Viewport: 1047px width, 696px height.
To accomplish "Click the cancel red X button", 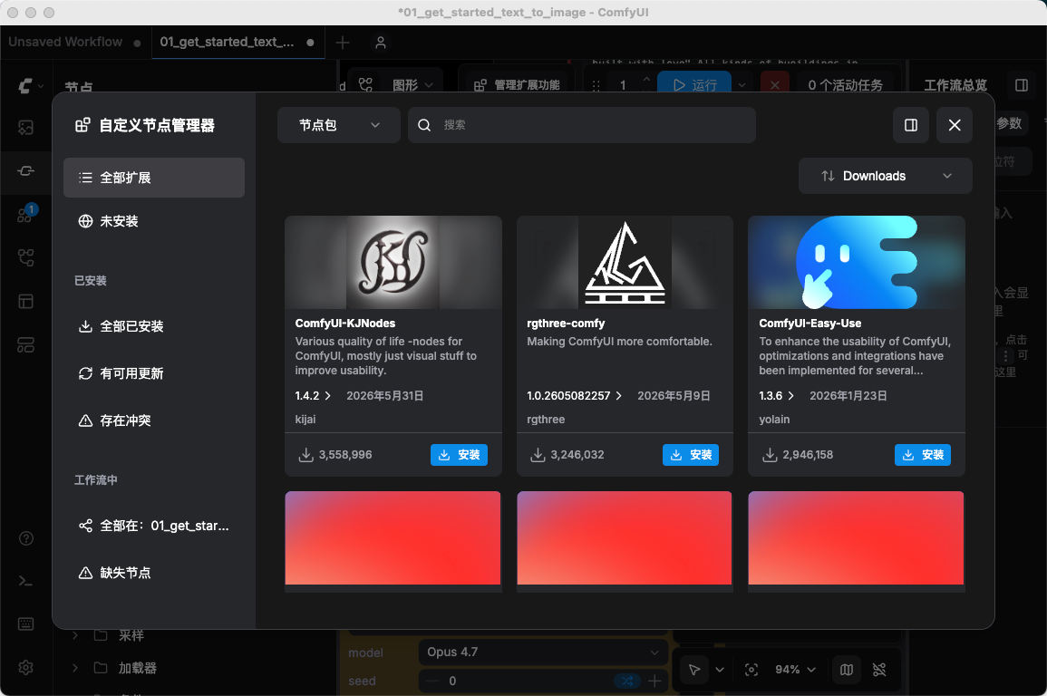I will click(774, 85).
